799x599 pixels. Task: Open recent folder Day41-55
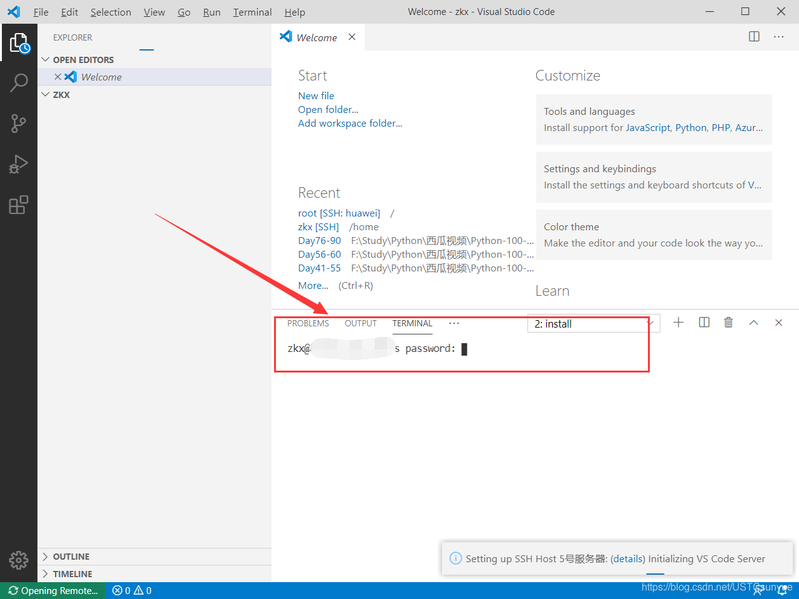(x=320, y=268)
